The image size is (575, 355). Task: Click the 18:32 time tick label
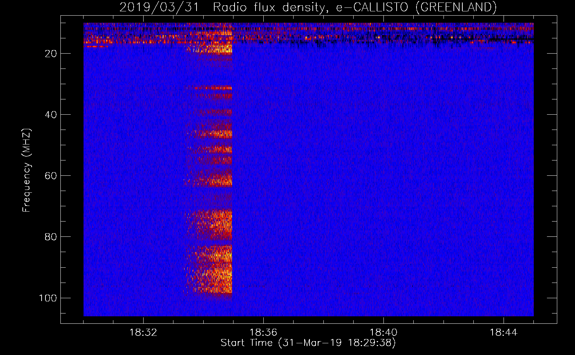tap(143, 333)
